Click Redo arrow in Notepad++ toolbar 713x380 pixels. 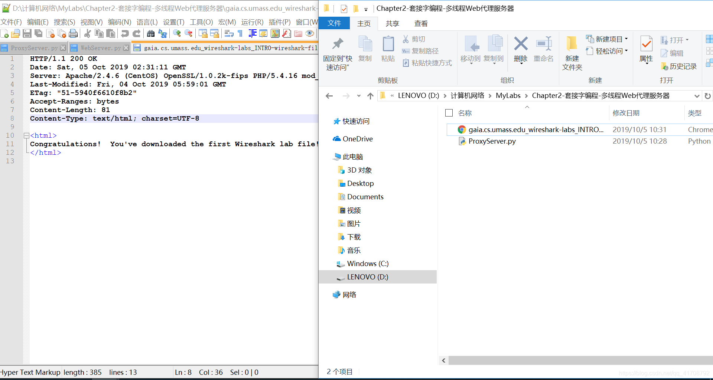pos(136,34)
